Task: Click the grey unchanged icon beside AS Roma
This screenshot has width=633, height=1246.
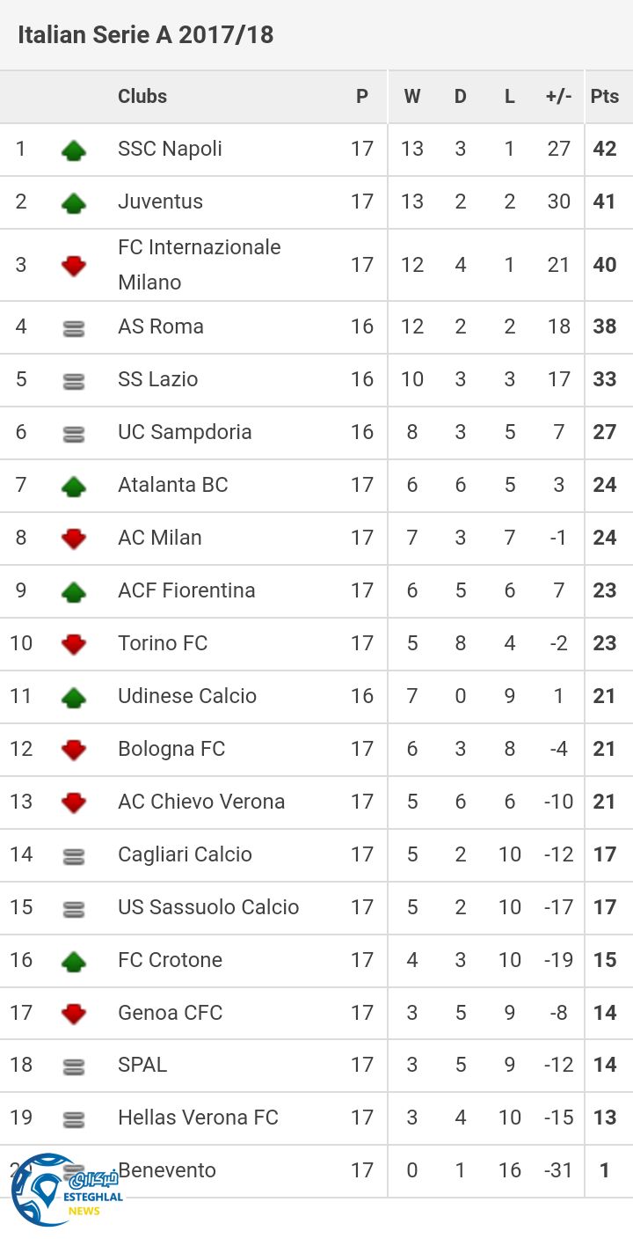Action: click(74, 328)
